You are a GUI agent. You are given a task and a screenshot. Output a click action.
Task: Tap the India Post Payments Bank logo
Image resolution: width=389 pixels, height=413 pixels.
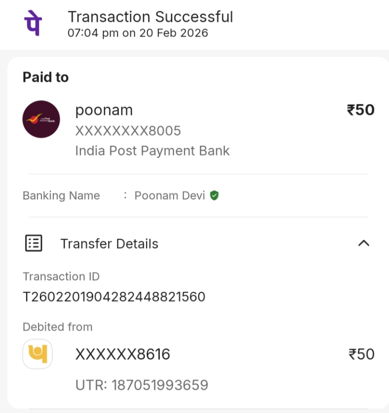click(x=41, y=119)
